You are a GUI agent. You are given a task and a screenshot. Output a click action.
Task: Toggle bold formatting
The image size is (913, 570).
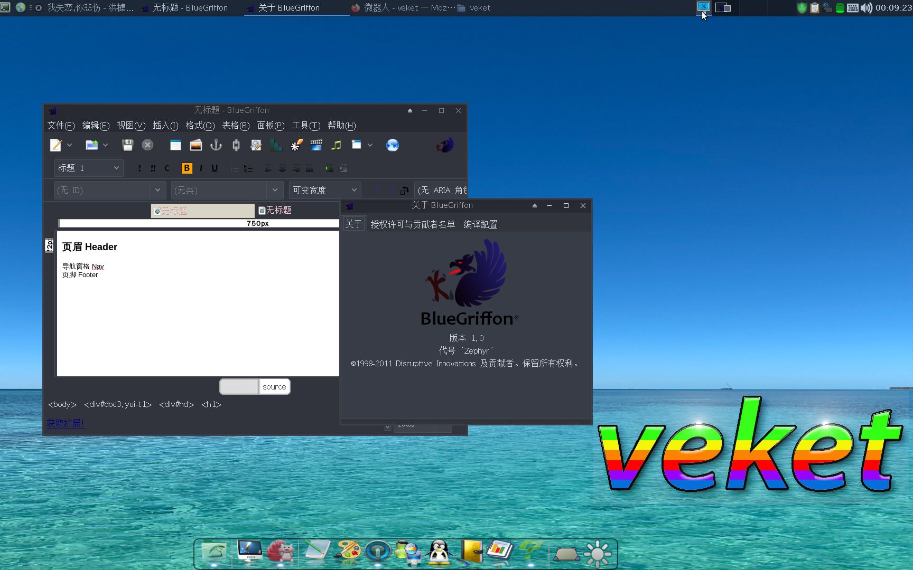tap(187, 168)
